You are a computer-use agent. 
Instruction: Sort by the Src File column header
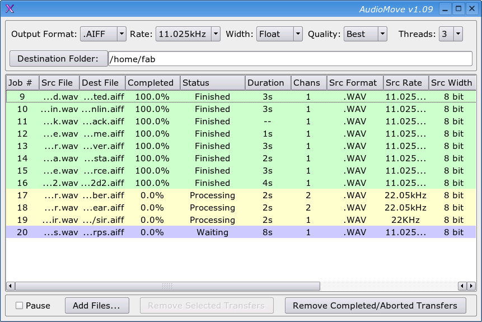tap(59, 83)
